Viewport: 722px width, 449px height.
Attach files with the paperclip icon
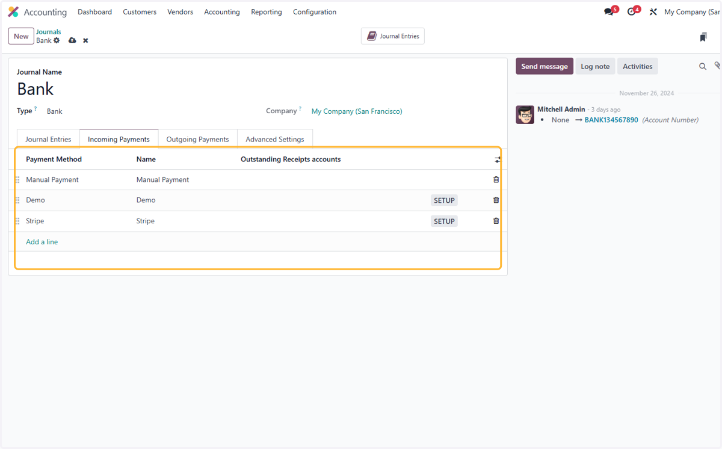pyautogui.click(x=717, y=66)
